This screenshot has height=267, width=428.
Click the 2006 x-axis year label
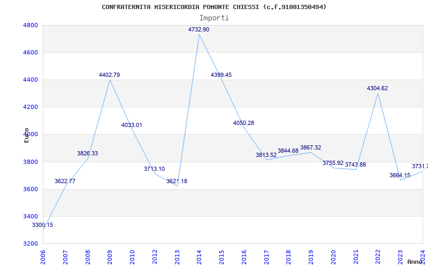click(43, 257)
